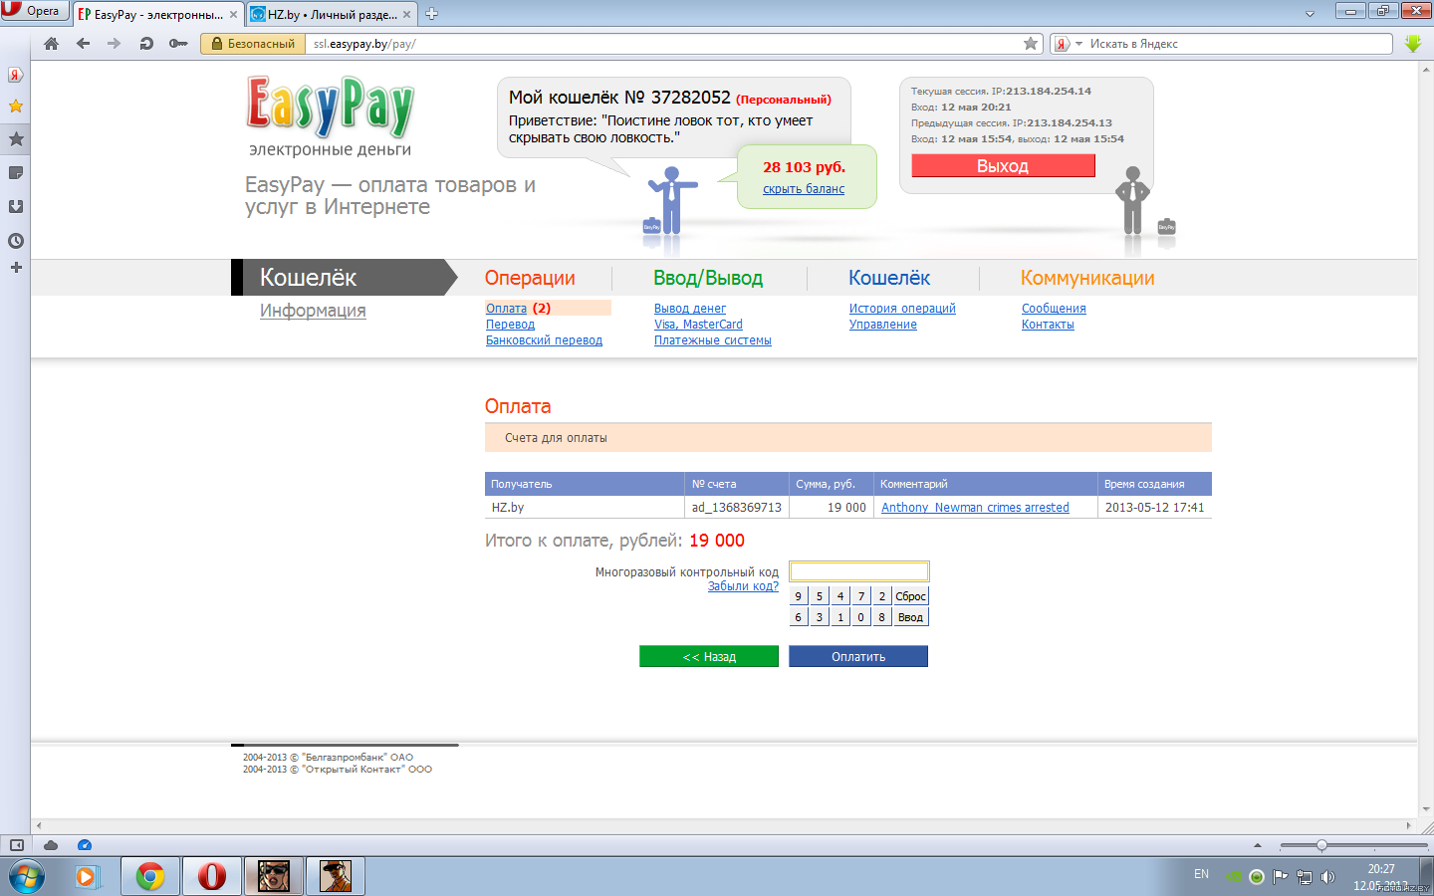The height and width of the screenshot is (896, 1434).
Task: Open История операций link
Action: [x=902, y=309]
